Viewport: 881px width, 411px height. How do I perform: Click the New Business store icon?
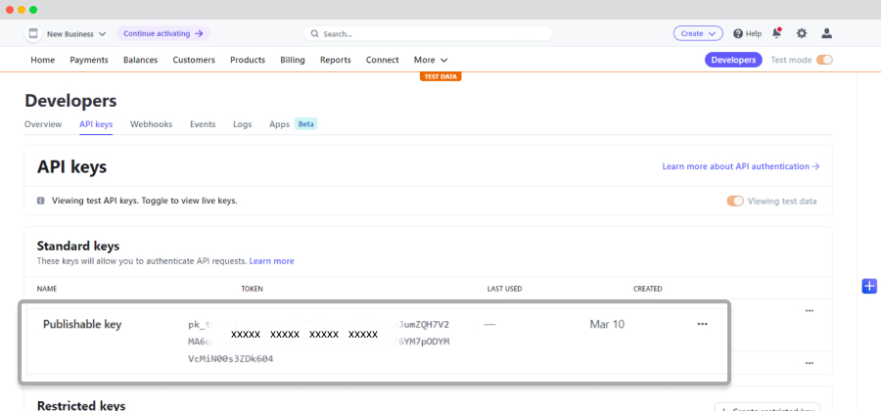[x=33, y=33]
